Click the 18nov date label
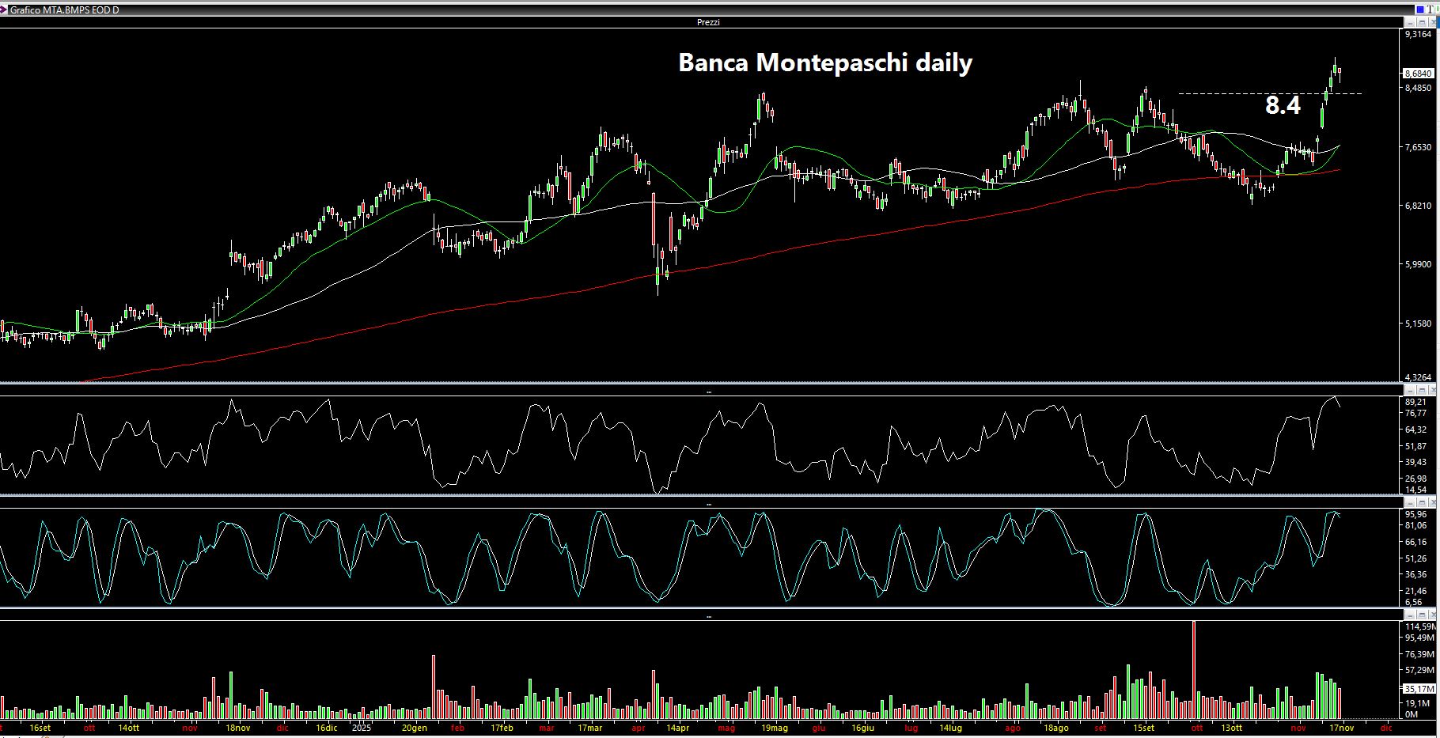The height and width of the screenshot is (738, 1440). coord(238,728)
